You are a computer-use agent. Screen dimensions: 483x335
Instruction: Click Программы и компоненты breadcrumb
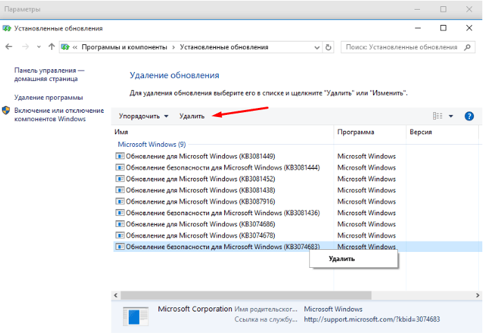(124, 47)
